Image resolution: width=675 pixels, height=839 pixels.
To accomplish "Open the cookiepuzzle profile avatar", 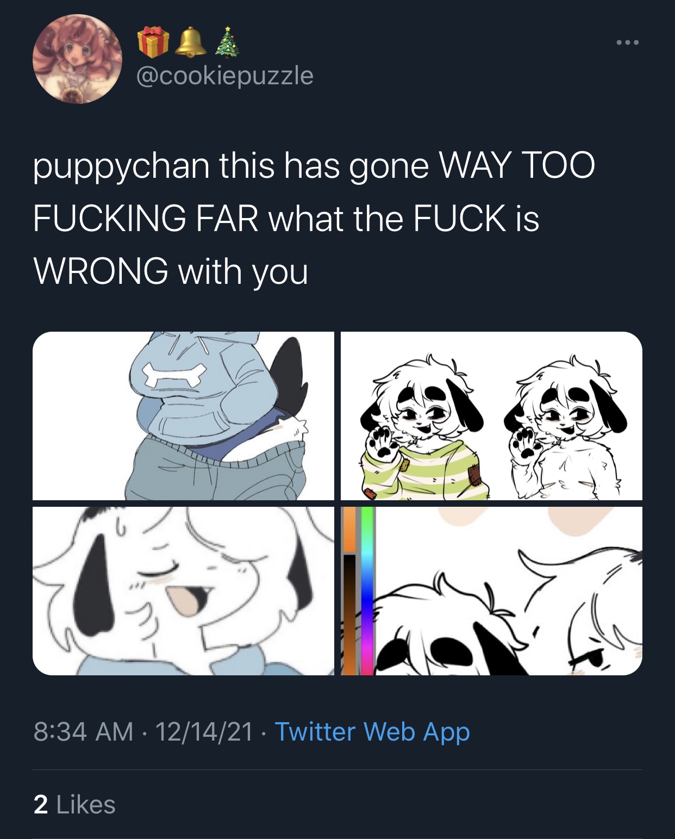I will coord(77,59).
